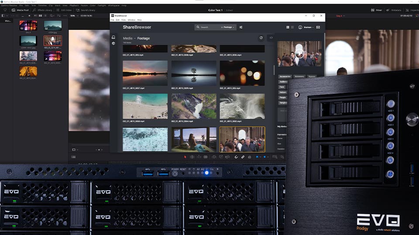Click the blue flag clip icon
Screen dimensions: 419x235
pyautogui.click(x=257, y=157)
